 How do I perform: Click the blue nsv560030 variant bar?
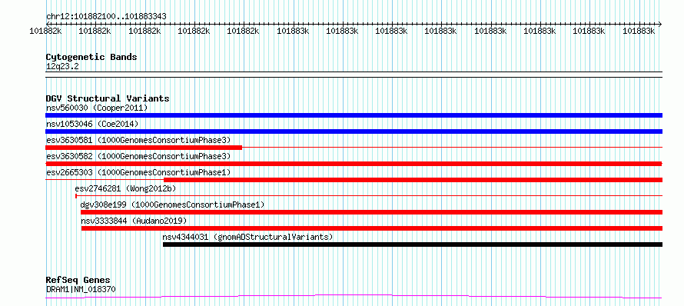[354, 115]
